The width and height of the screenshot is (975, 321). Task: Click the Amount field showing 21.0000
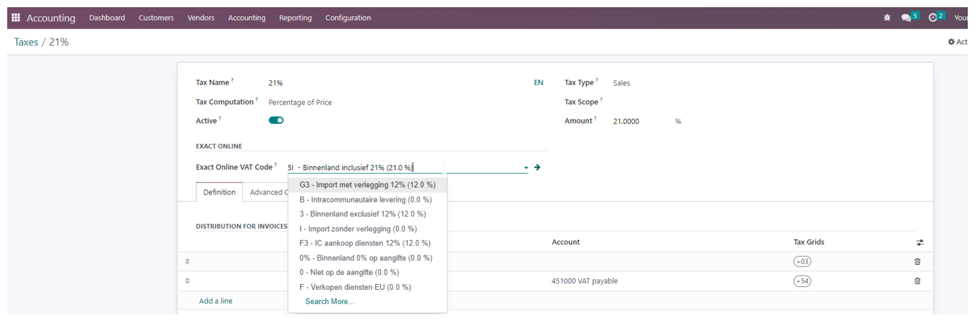click(626, 121)
